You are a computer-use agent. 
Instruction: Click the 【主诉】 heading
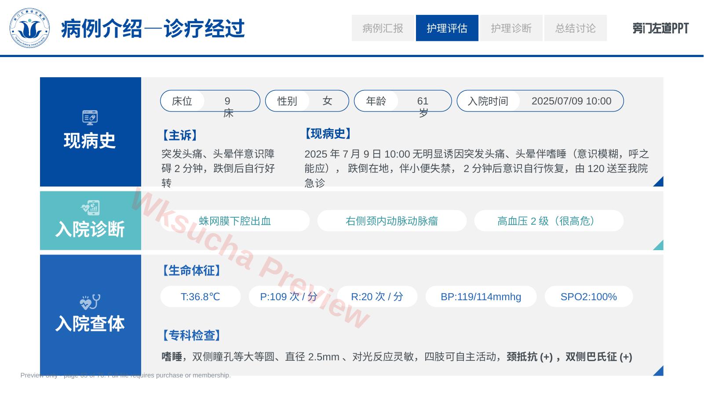click(180, 135)
